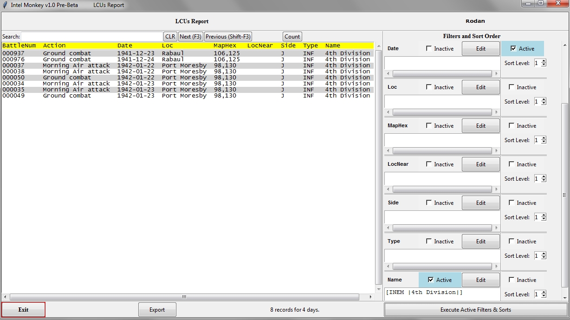Toggle the MapHex sort Inactive checkbox
The image size is (570, 320).
coord(512,125)
